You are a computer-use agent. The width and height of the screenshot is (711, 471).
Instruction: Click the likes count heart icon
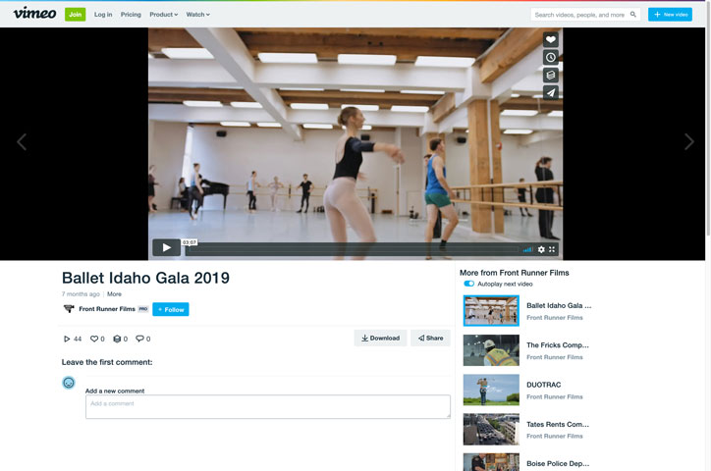[94, 339]
